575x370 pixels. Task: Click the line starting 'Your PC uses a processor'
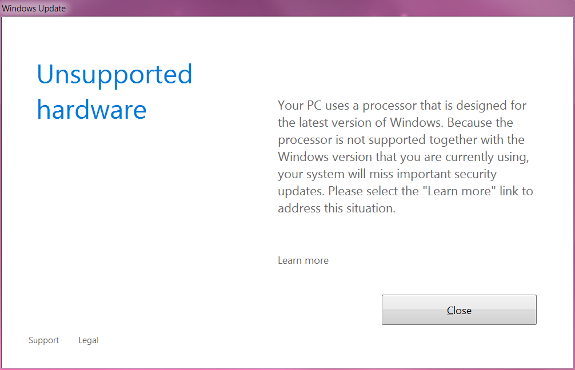point(402,106)
